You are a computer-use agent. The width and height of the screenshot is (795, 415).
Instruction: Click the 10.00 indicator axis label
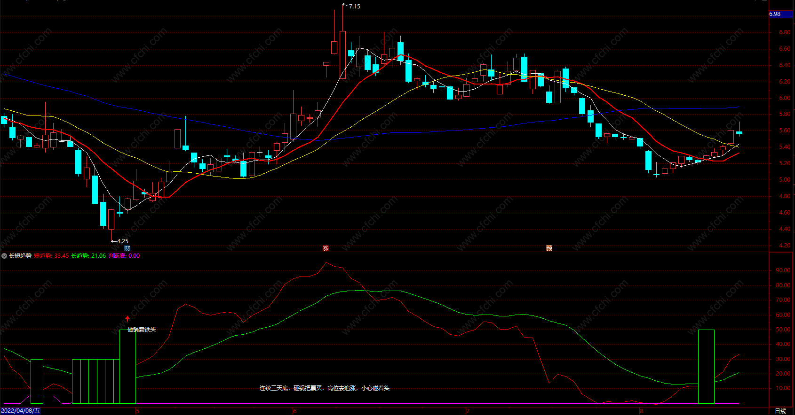[783, 388]
